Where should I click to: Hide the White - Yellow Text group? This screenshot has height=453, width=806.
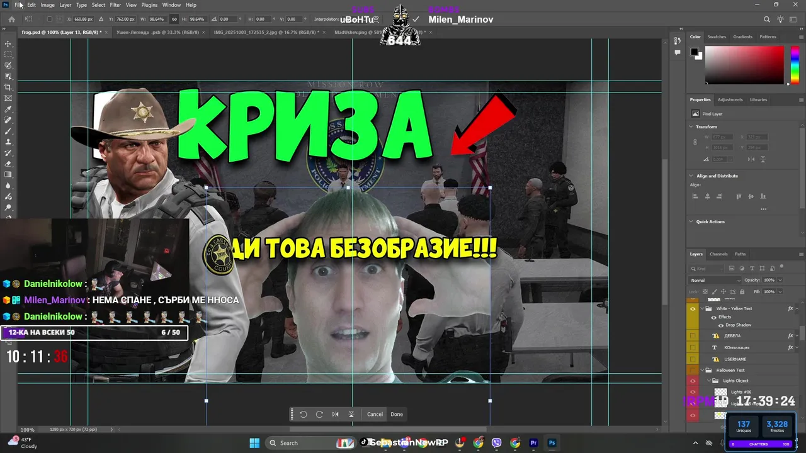(x=693, y=308)
